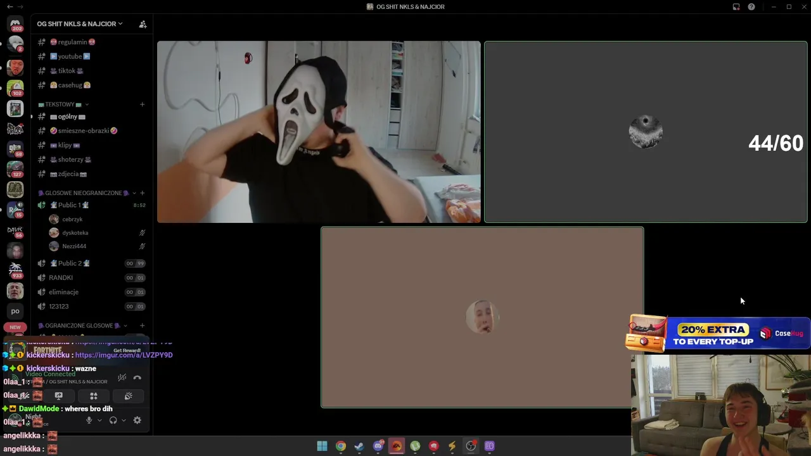Viewport: 811px width, 456px height.
Task: Open the EA app on taskbar
Action: coord(397,446)
